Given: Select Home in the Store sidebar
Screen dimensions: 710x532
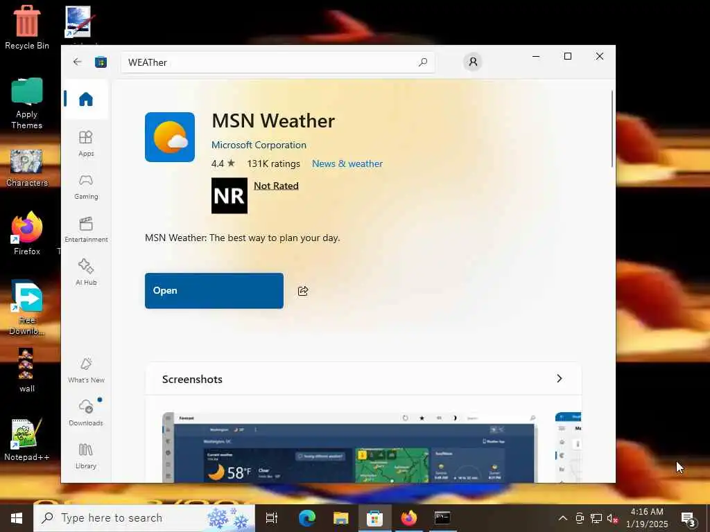Looking at the screenshot, I should pyautogui.click(x=85, y=99).
